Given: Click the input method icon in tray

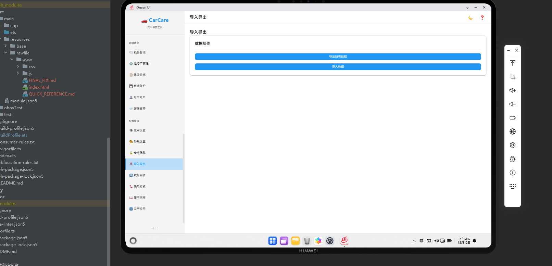Looking at the screenshot, I should pos(422,241).
